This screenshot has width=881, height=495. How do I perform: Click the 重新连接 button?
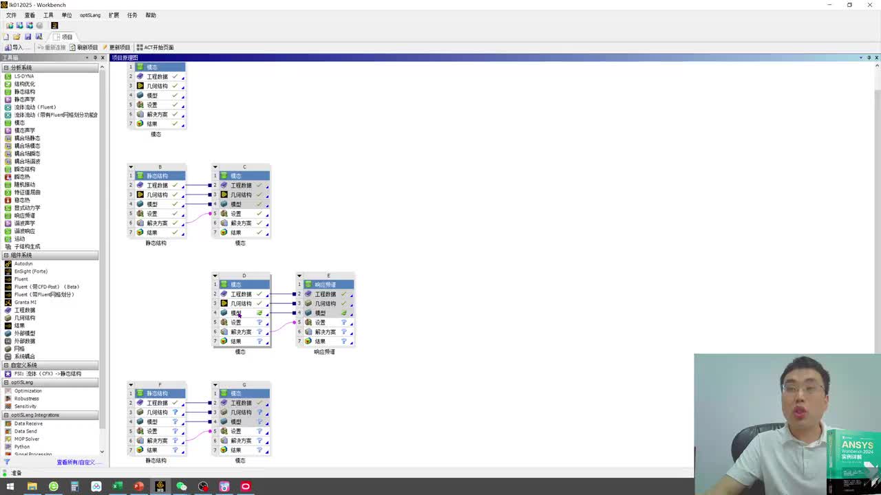[x=52, y=47]
